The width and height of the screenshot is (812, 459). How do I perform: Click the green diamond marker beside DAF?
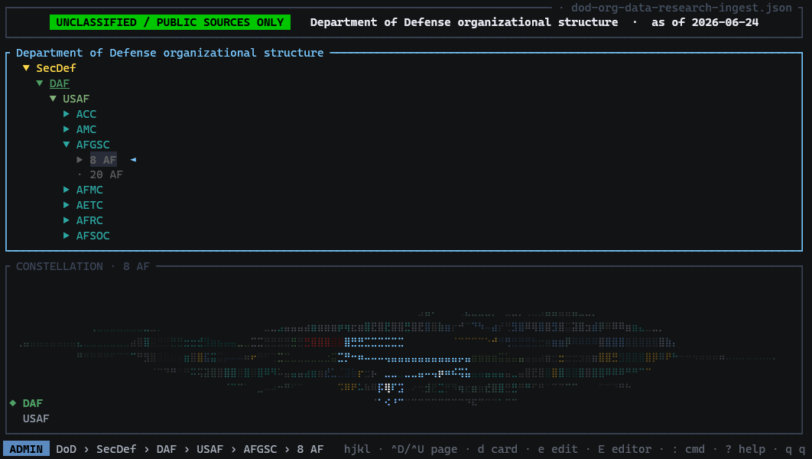click(13, 403)
